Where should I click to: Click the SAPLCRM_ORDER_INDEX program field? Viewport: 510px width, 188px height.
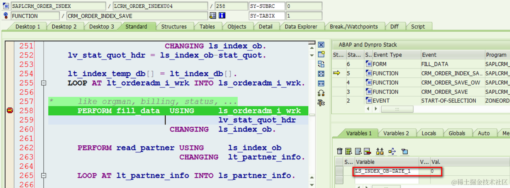coord(58,6)
